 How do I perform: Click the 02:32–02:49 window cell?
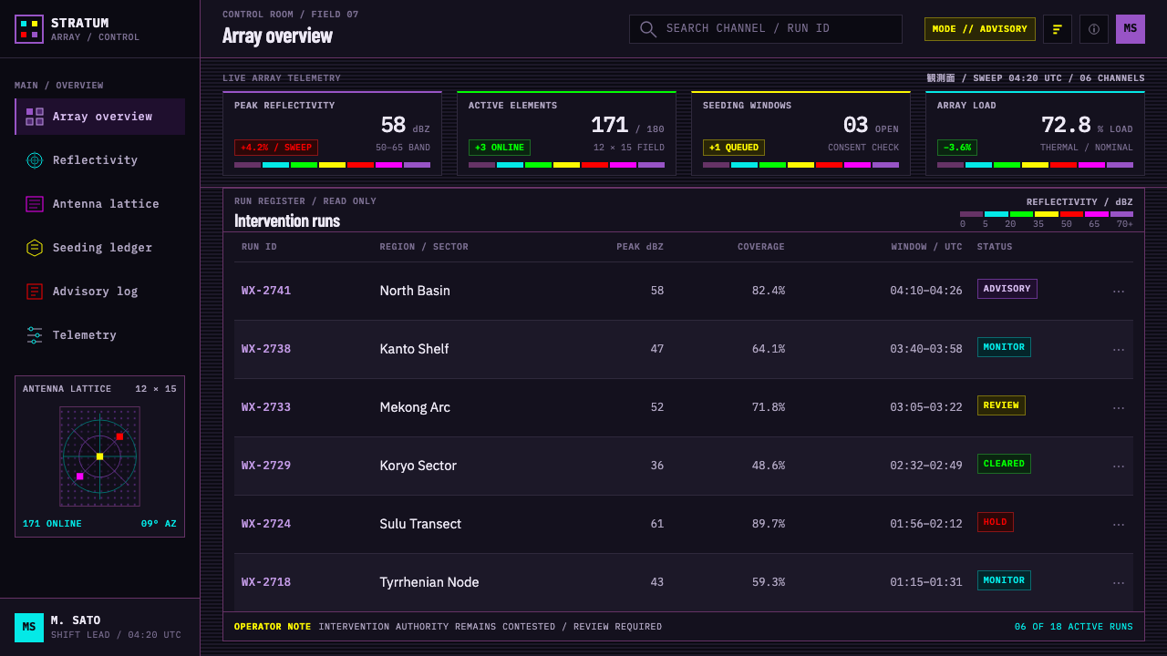926,466
